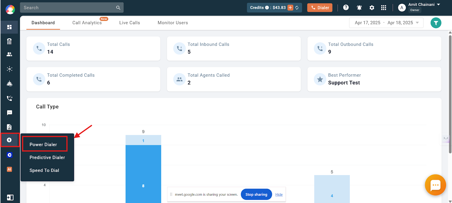This screenshot has height=203, width=452.
Task: Select Speed To Dial from the flyout menu
Action: click(x=44, y=171)
